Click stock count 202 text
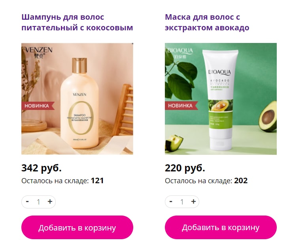The height and width of the screenshot is (251, 291). 241,181
